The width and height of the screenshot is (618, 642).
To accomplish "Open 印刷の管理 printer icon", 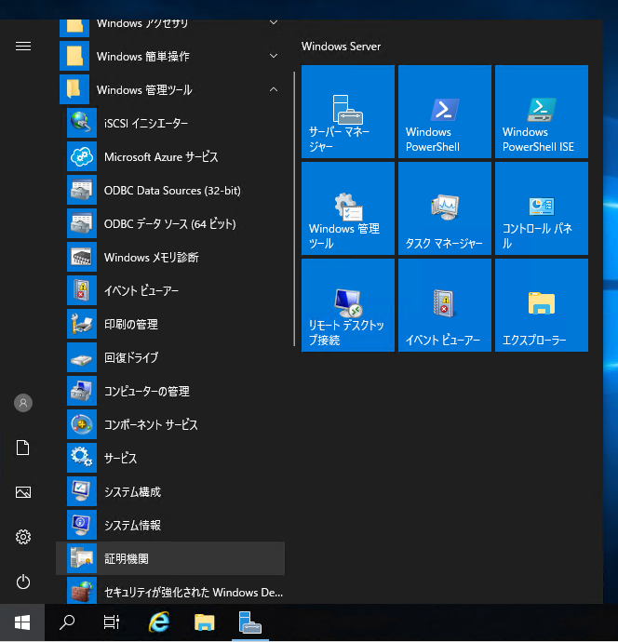I will click(x=82, y=324).
